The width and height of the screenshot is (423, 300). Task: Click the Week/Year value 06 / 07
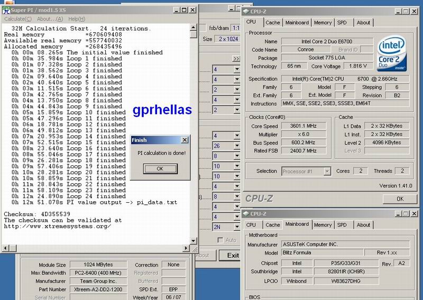coord(173,297)
